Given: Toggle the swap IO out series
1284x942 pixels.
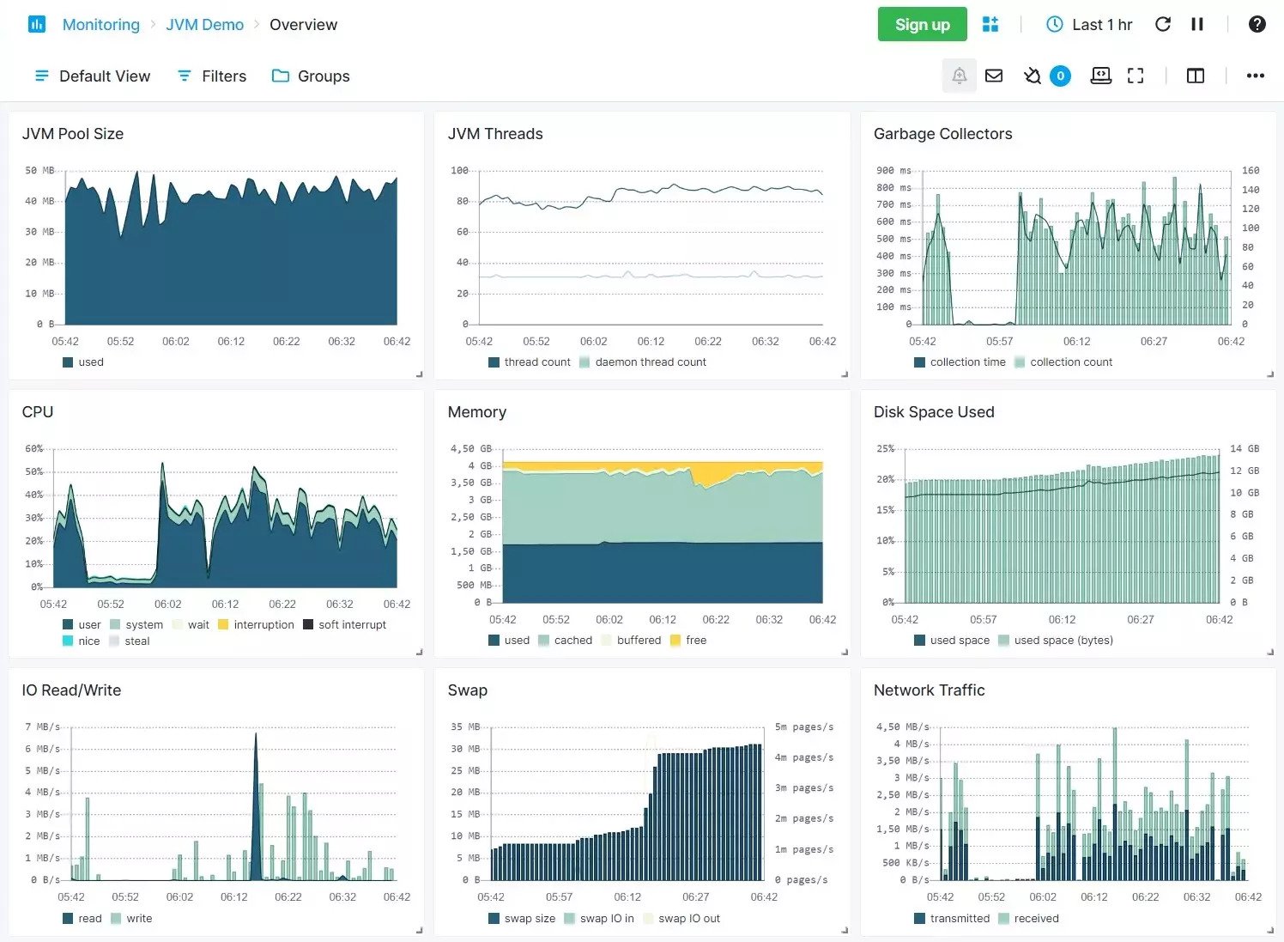Looking at the screenshot, I should [682, 919].
